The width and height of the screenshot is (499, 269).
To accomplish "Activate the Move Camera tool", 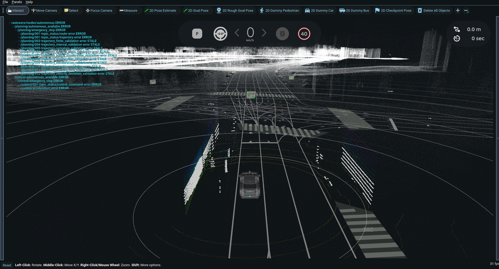I will coord(45,10).
